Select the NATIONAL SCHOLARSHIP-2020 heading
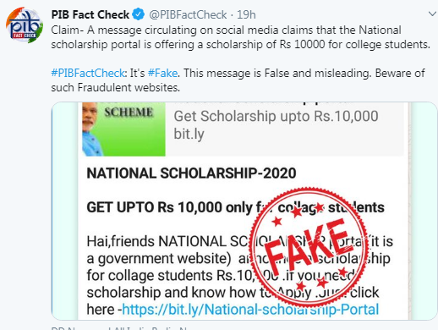Viewport: 438px width, 330px height. click(x=191, y=173)
